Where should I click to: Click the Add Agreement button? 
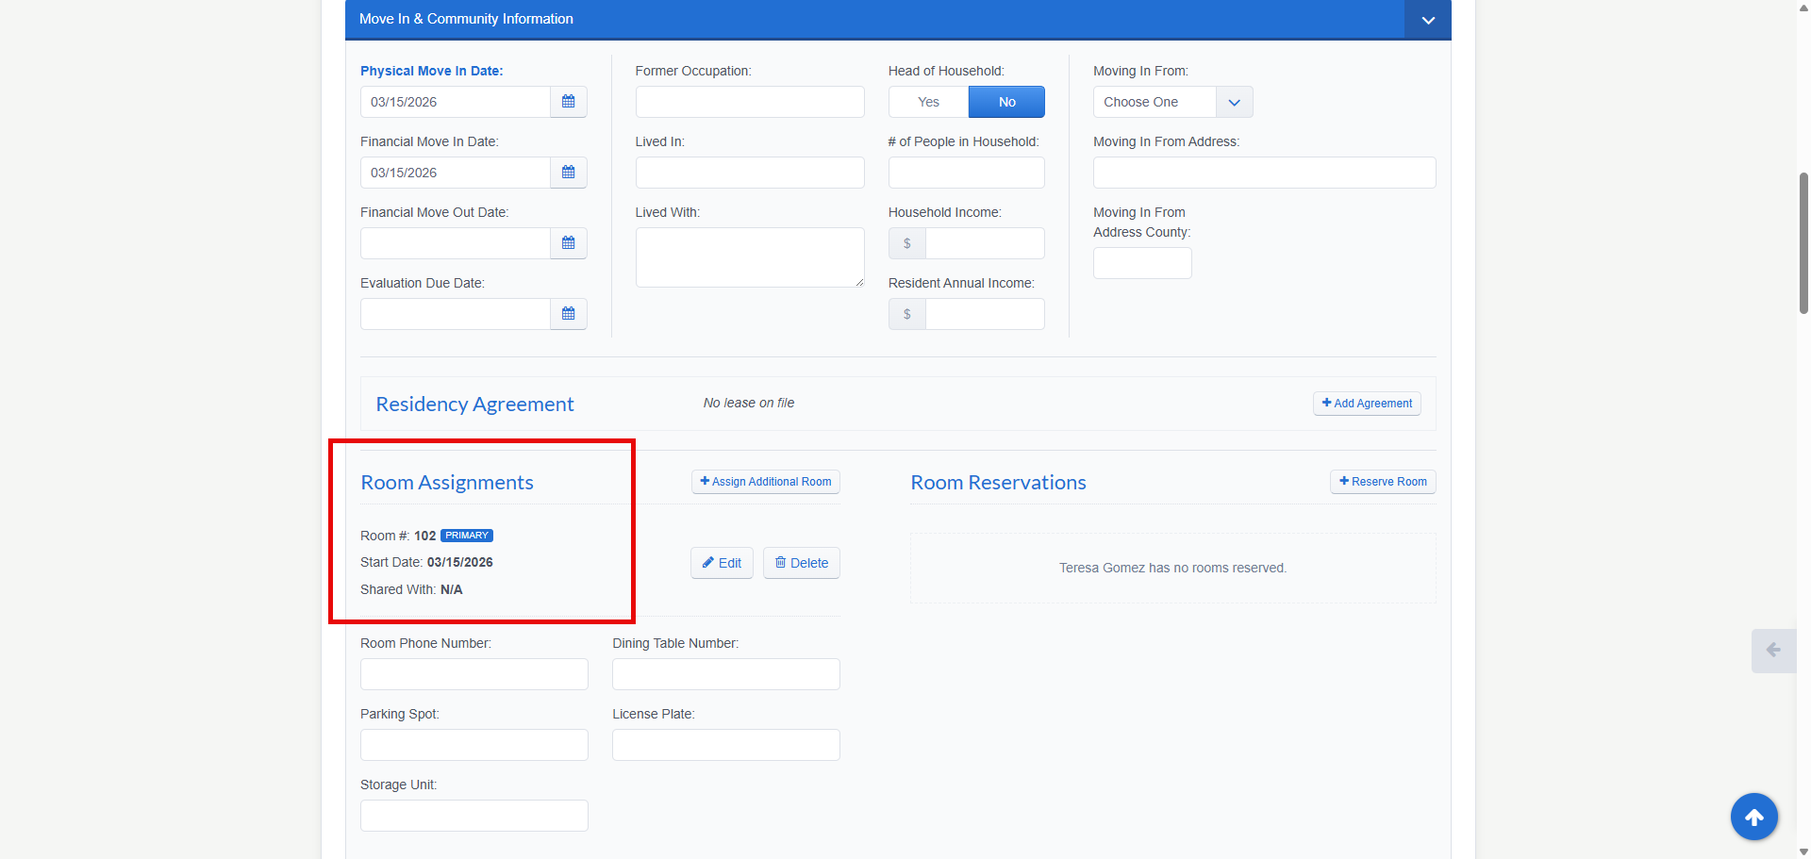[x=1367, y=404]
